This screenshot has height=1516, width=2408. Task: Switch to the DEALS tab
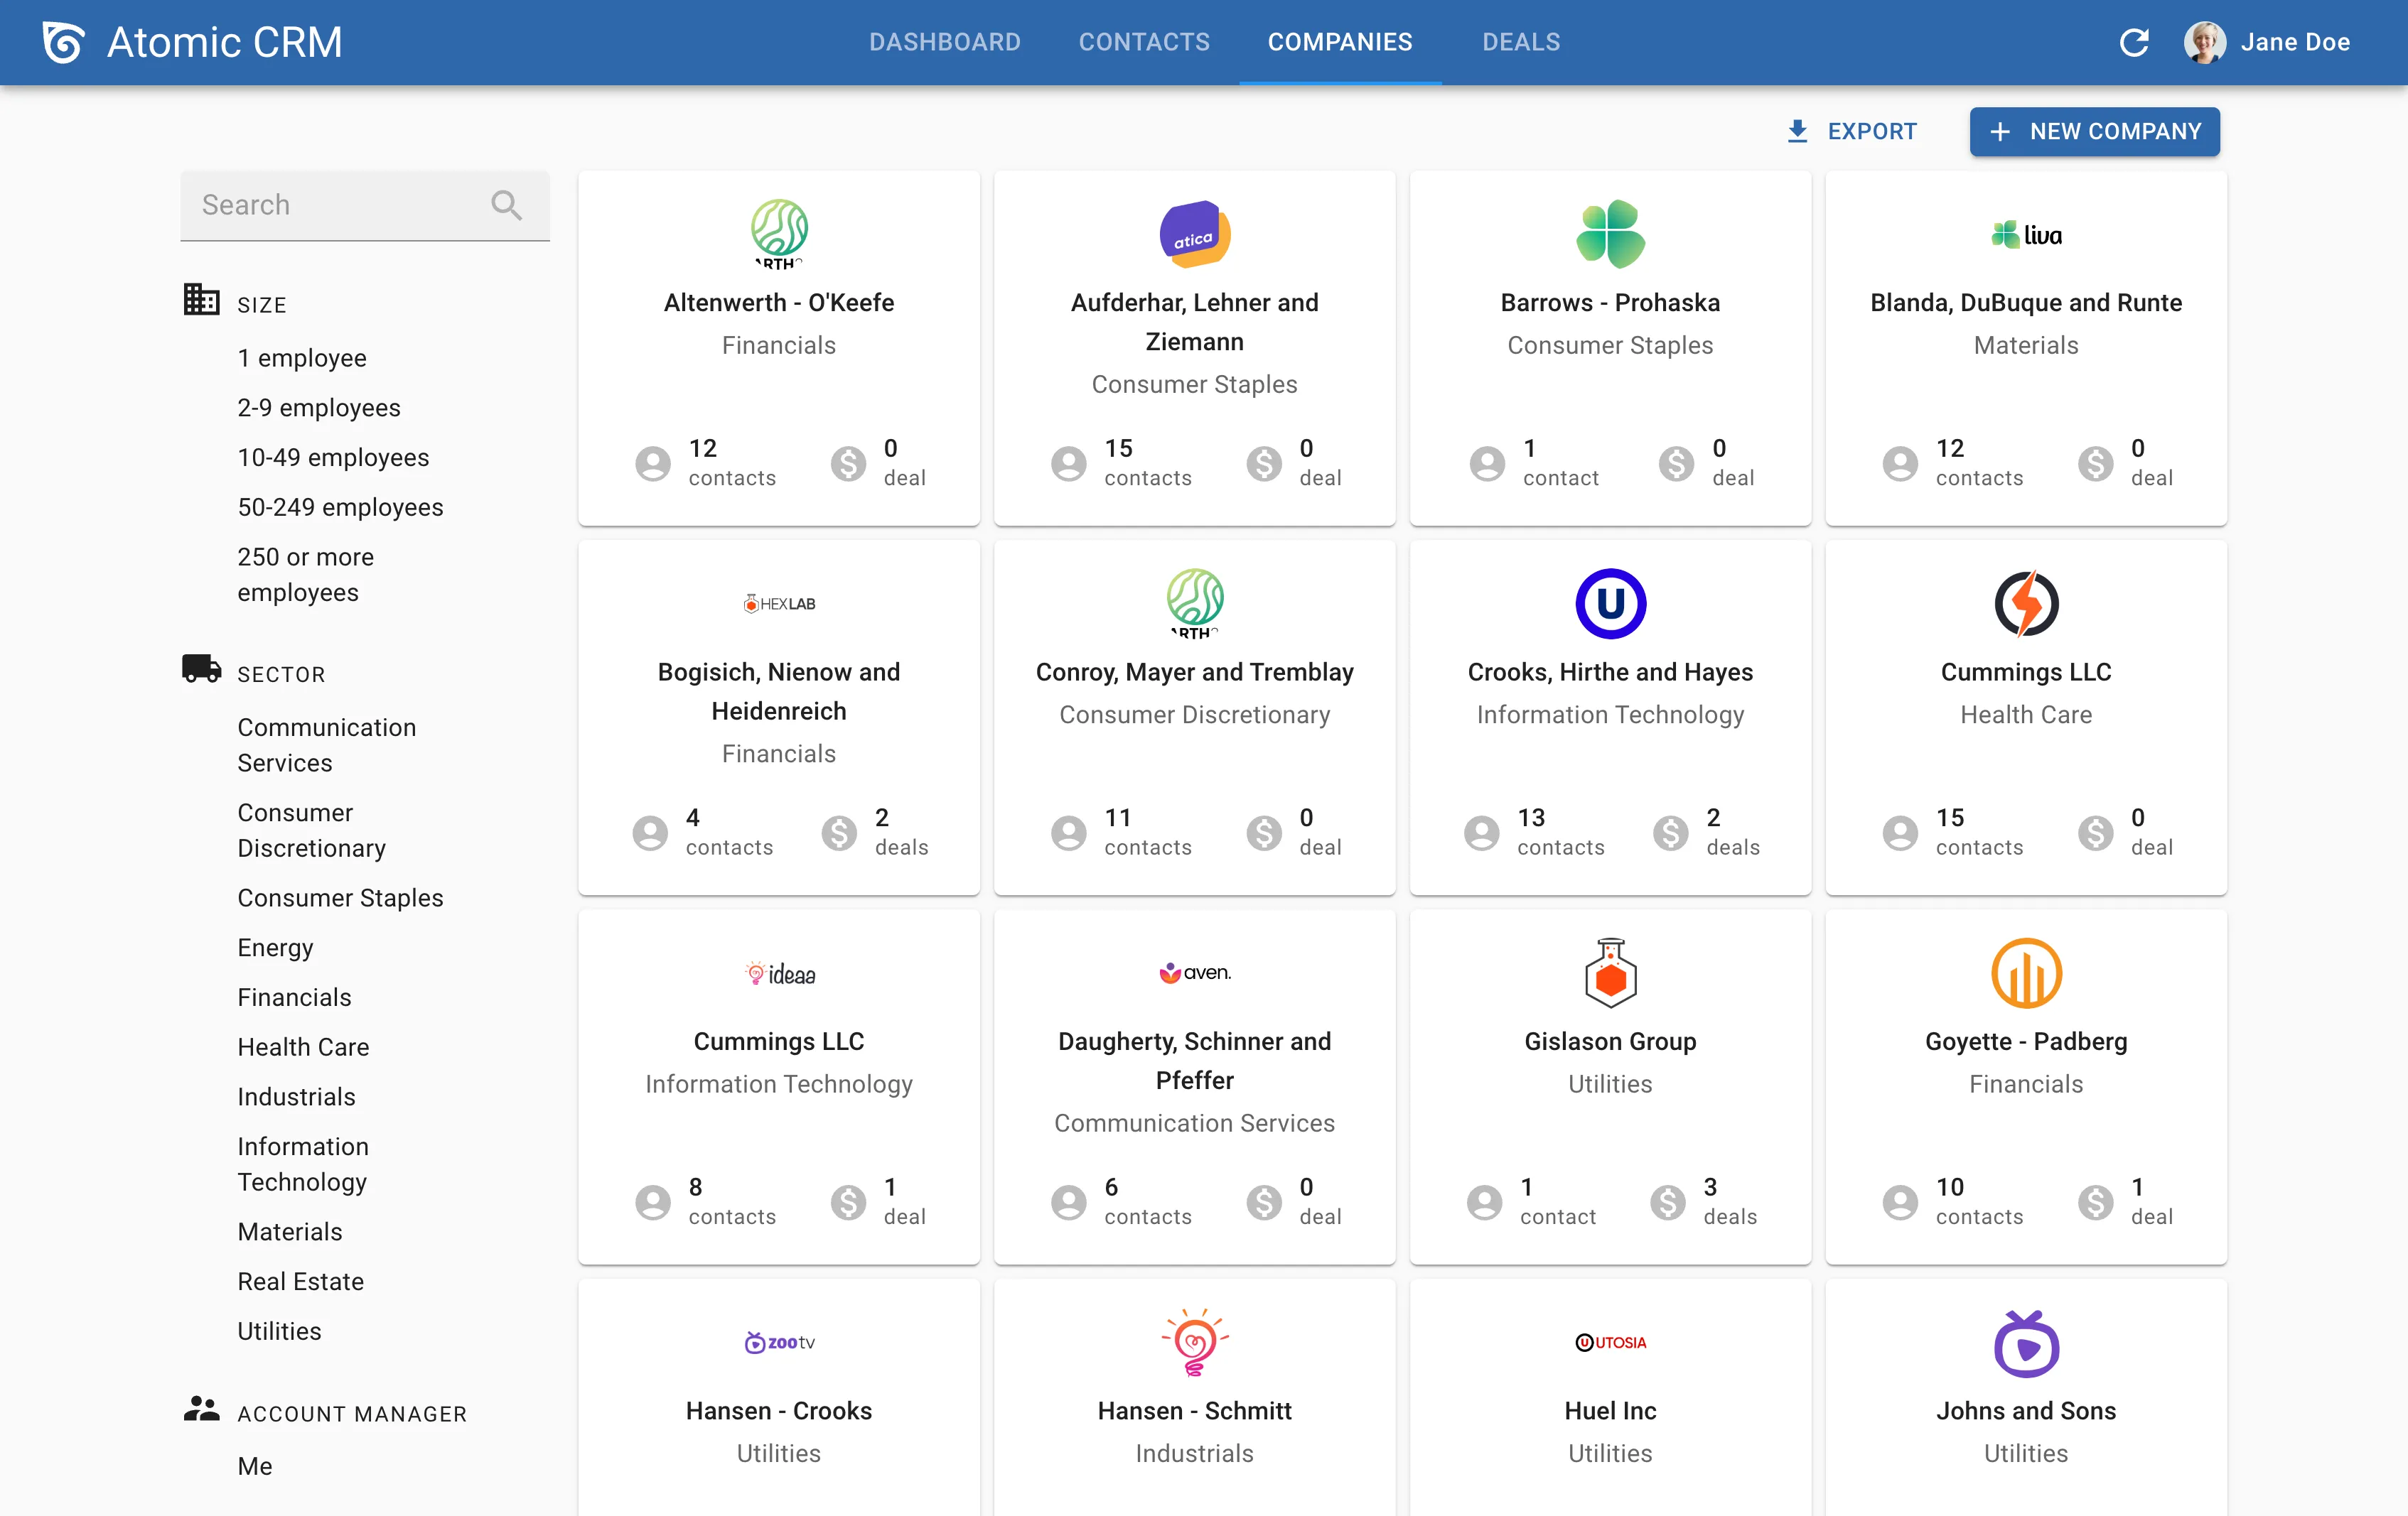(1520, 42)
